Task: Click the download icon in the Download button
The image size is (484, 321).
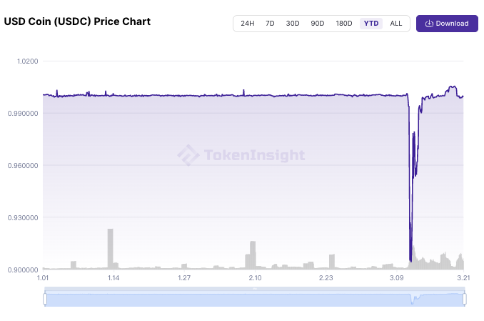Action: point(429,24)
